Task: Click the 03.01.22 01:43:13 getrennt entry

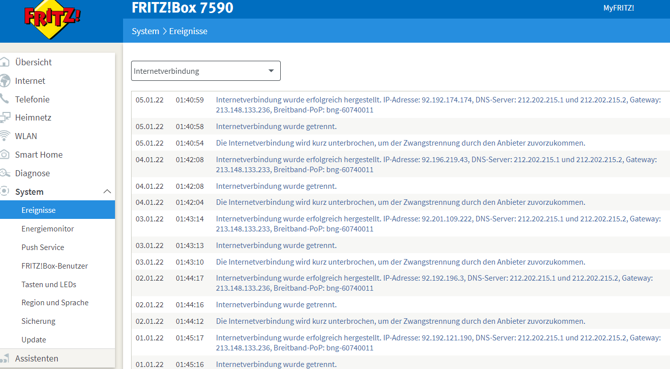Action: pos(401,245)
